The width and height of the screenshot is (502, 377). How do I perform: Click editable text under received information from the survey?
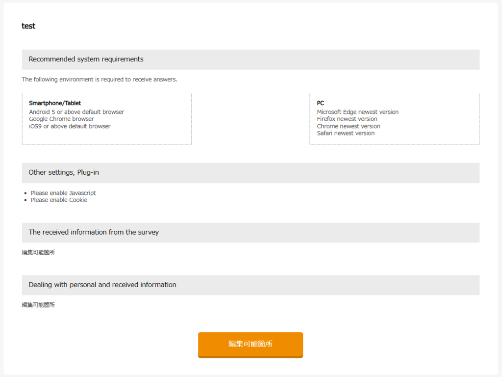(x=38, y=252)
